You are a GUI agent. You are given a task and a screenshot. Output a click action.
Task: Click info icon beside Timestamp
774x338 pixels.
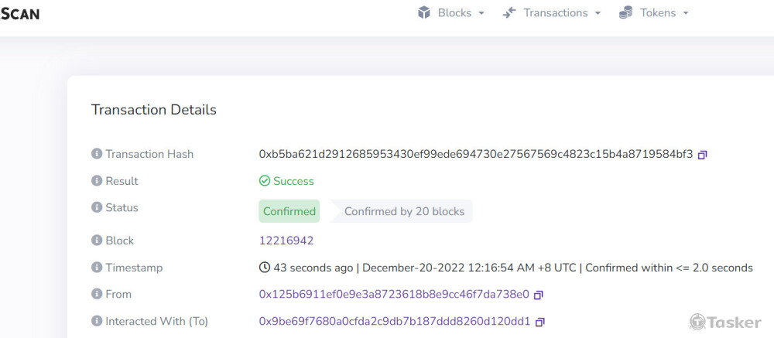tap(97, 268)
